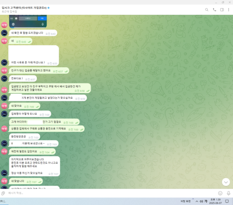Click pink avatar beside '네 맞아요' message
This screenshot has height=205, width=233.
(4, 106)
